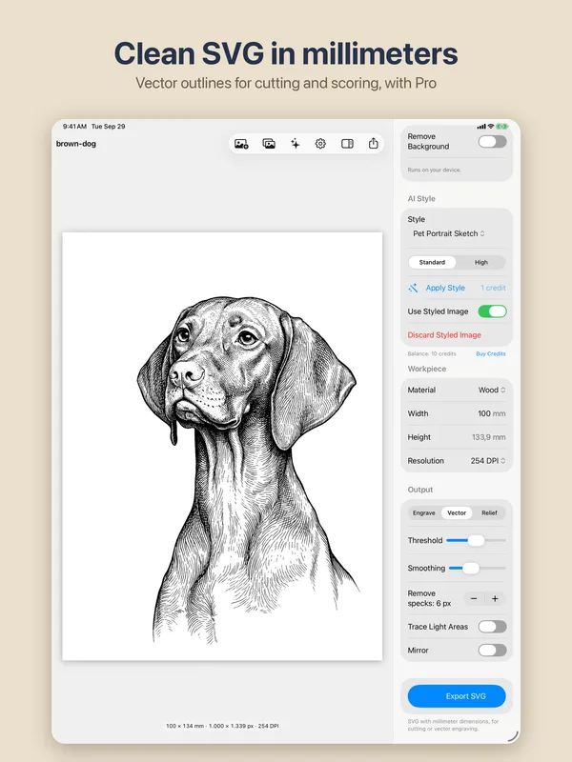Click the AI Style section heading

(x=421, y=199)
